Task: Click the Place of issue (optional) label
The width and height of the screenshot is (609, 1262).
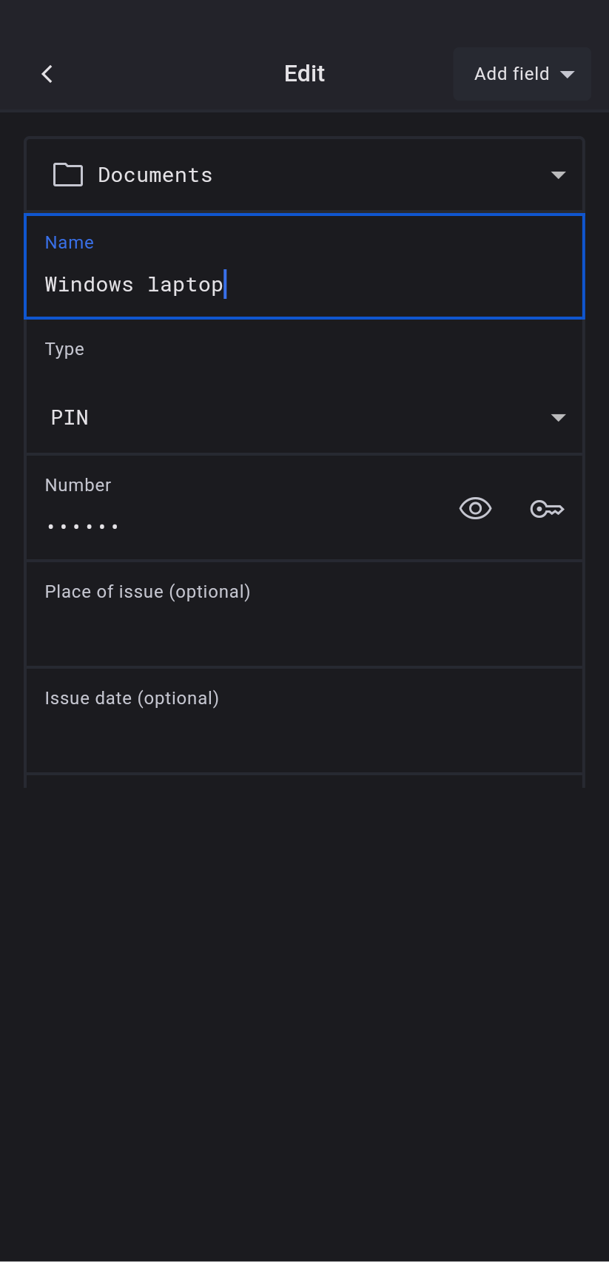Action: point(147,592)
